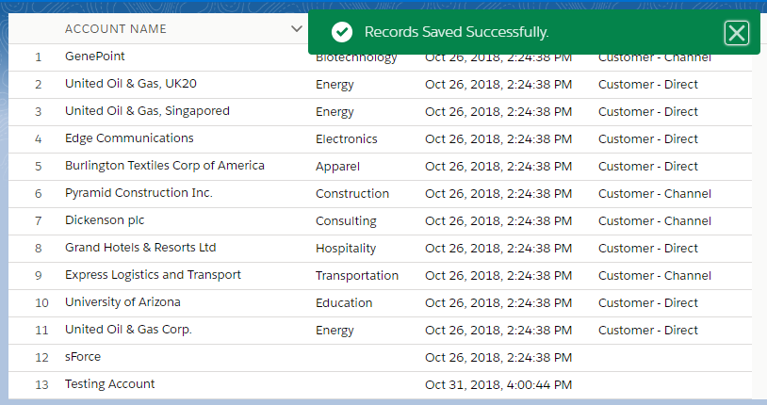Image resolution: width=767 pixels, height=405 pixels.
Task: Click the Oct 31, 2018 date cell
Action: pos(498,385)
